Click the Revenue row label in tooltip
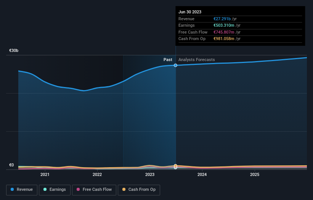 (186, 19)
